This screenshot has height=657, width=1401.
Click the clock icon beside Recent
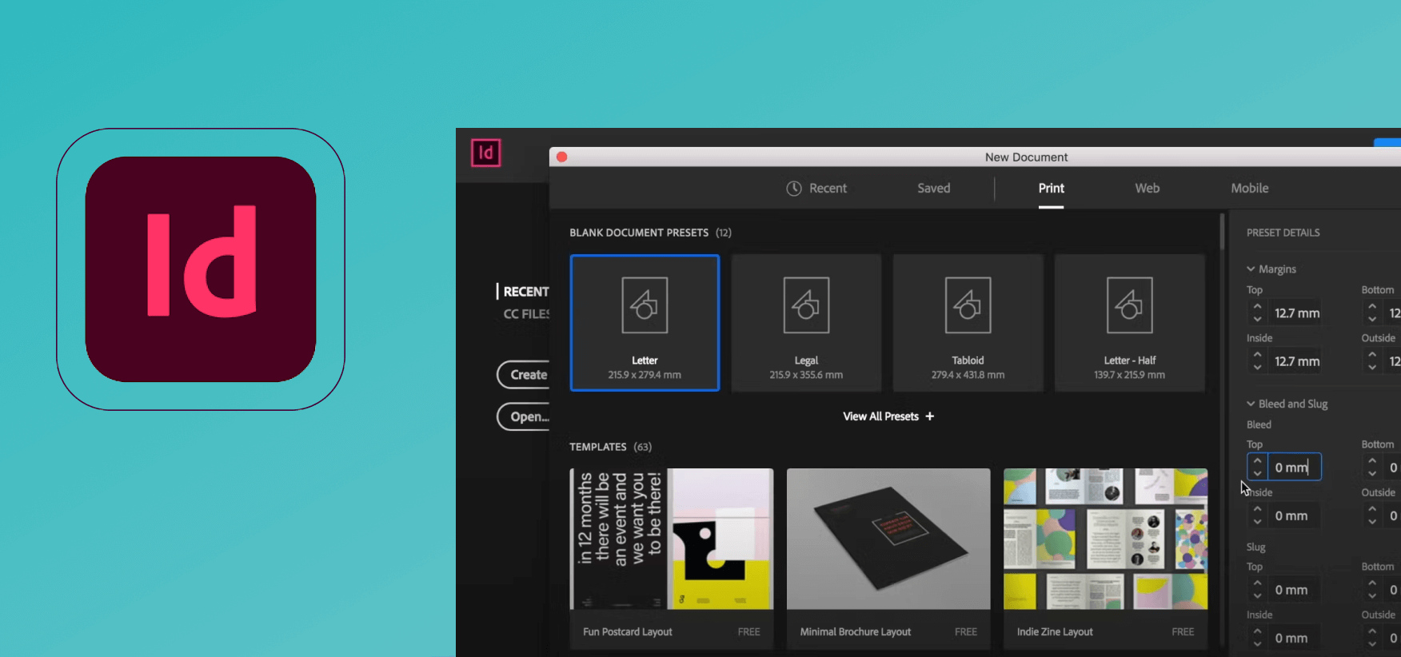793,189
